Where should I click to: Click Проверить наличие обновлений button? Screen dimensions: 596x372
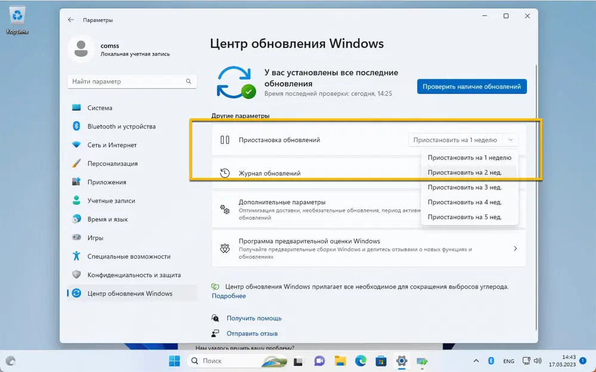click(471, 86)
